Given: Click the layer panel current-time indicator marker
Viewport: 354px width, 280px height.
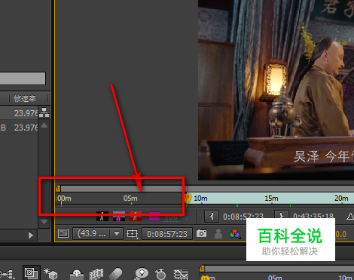Looking at the screenshot, I should coord(188,198).
